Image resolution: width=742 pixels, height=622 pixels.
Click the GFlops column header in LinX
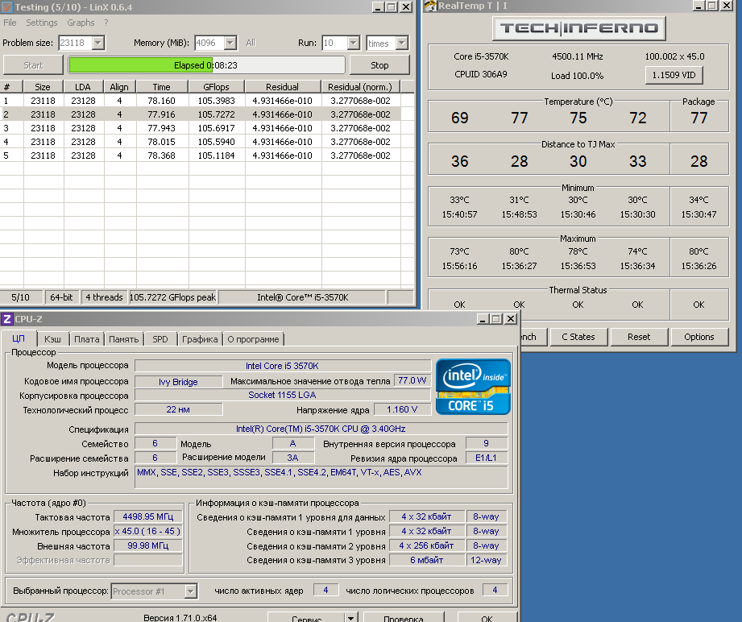click(x=216, y=87)
